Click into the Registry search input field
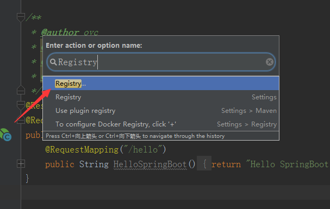Image resolution: width=330 pixels, height=209 pixels. [x=161, y=62]
